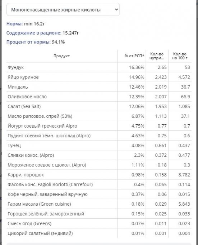Click the Миндаль product row

(99, 87)
